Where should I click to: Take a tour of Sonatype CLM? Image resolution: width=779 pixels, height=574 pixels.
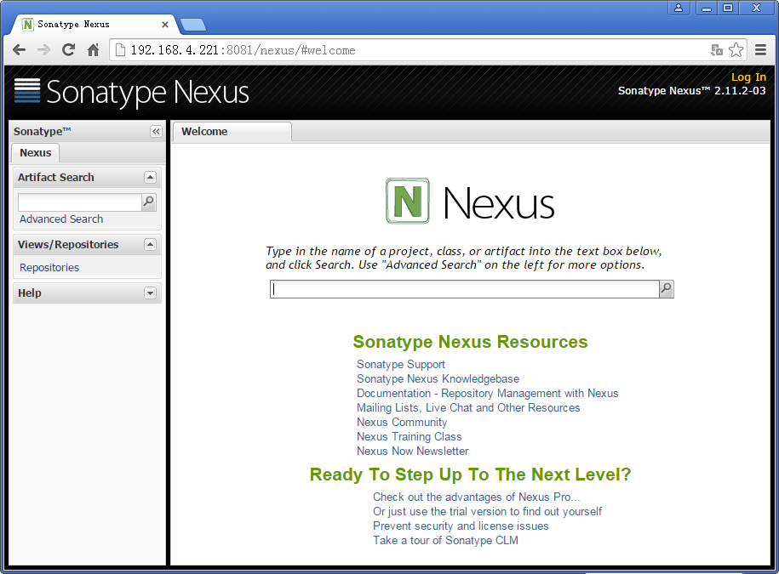(x=445, y=540)
